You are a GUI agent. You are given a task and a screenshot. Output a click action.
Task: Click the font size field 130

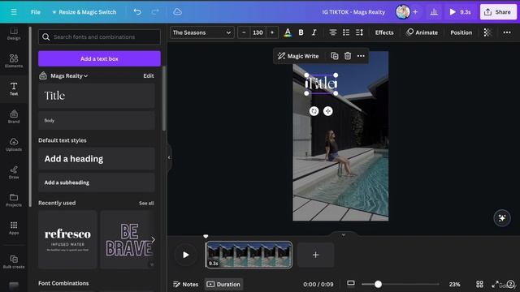pyautogui.click(x=258, y=32)
